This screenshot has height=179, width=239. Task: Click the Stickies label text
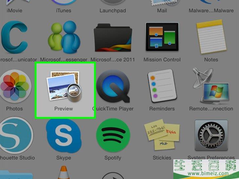tap(162, 158)
